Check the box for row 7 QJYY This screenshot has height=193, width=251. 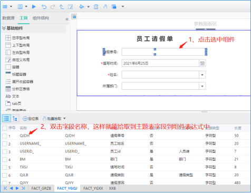click(x=5, y=182)
